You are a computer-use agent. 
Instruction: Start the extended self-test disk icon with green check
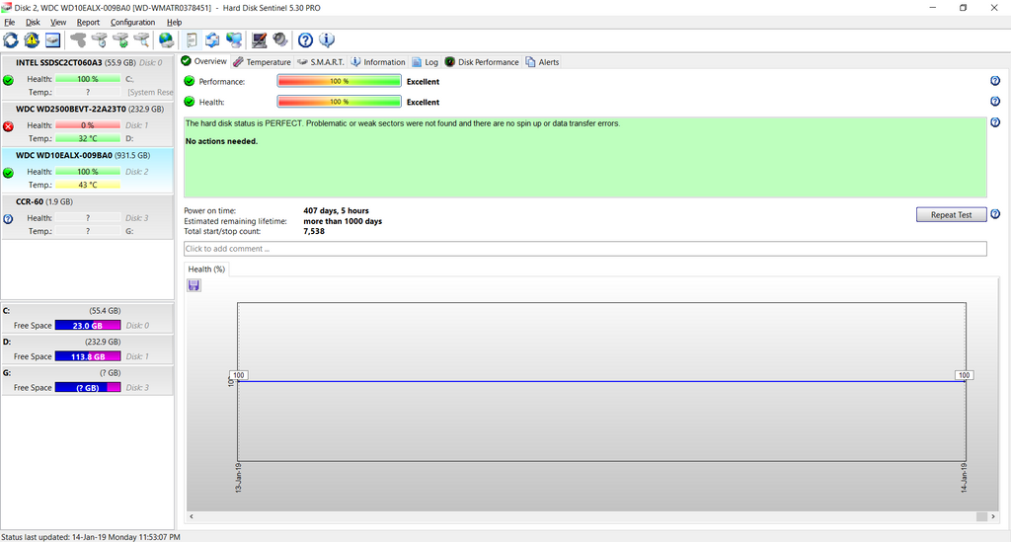pos(120,39)
